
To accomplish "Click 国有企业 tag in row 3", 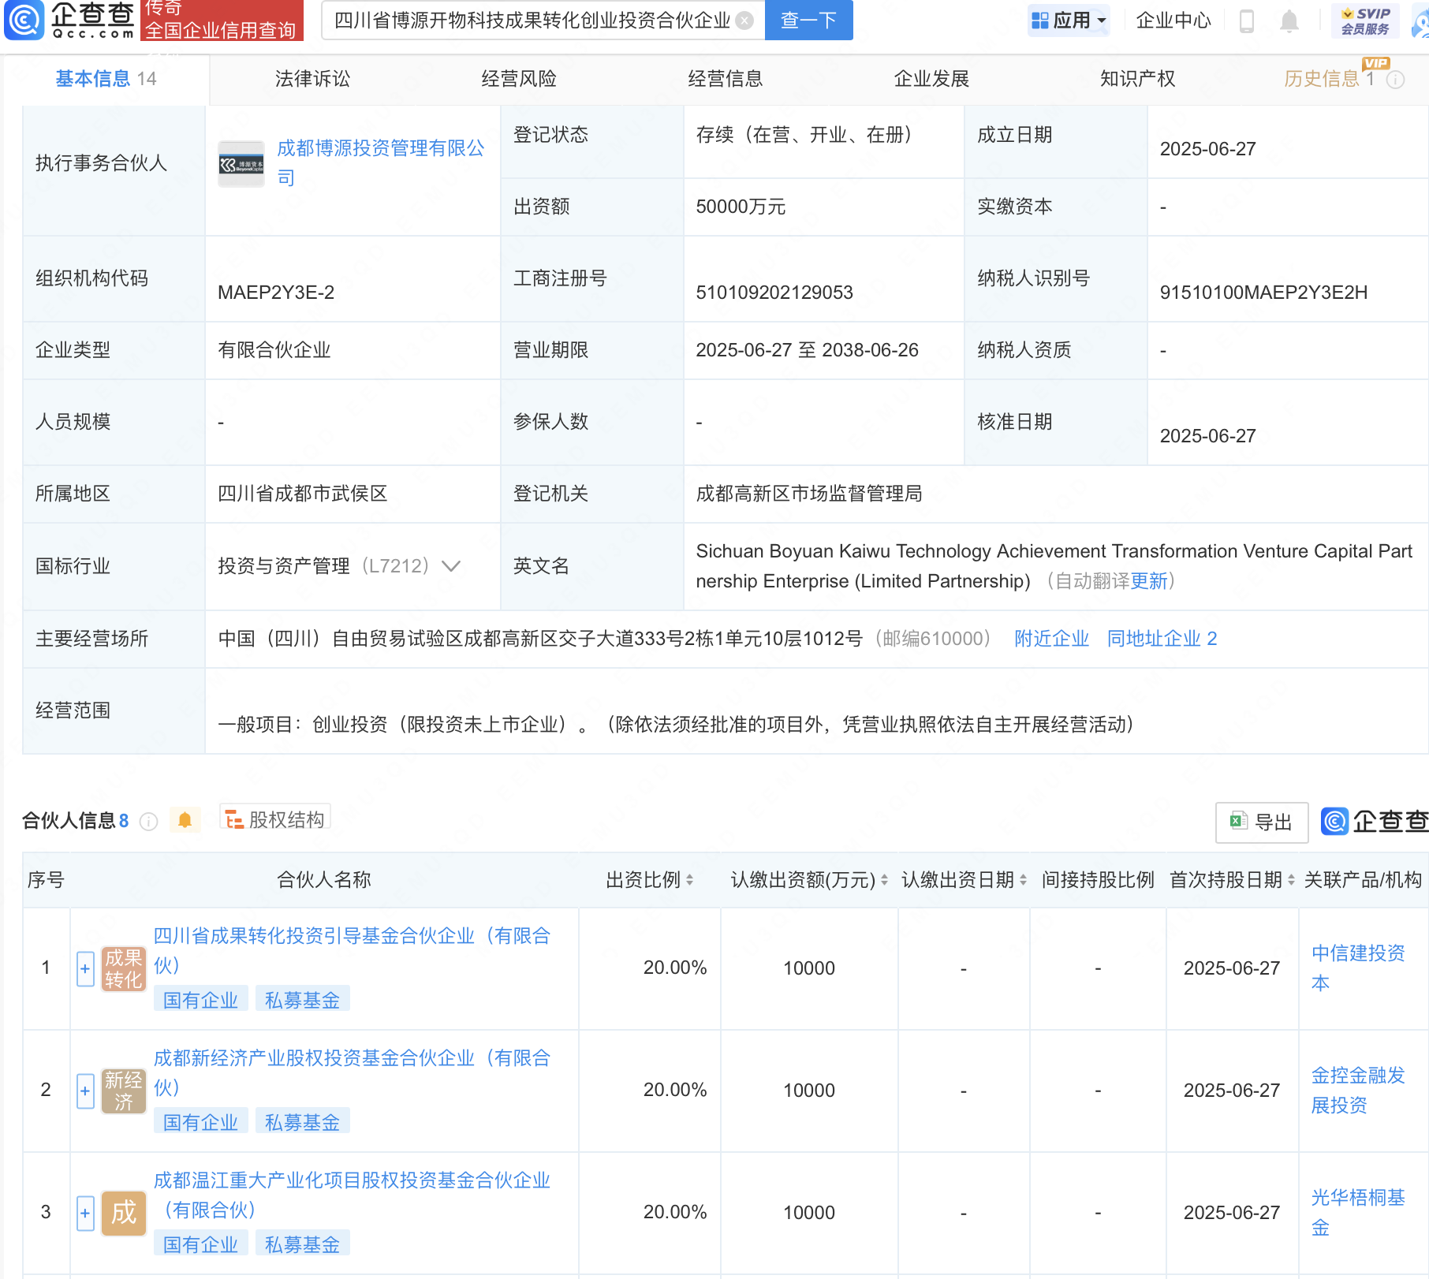I will (201, 1244).
